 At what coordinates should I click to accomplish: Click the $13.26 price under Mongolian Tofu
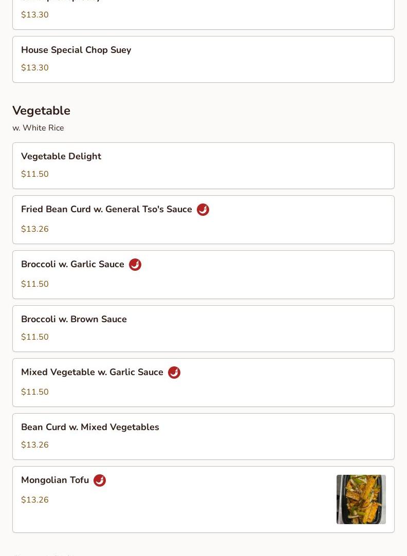point(35,500)
